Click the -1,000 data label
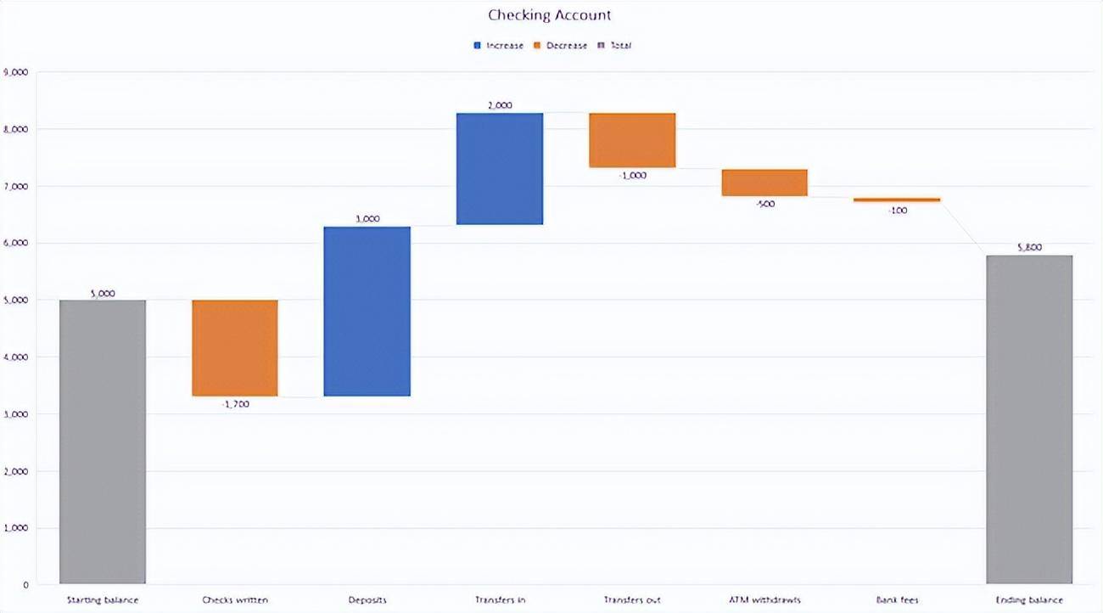The image size is (1103, 613). (633, 176)
